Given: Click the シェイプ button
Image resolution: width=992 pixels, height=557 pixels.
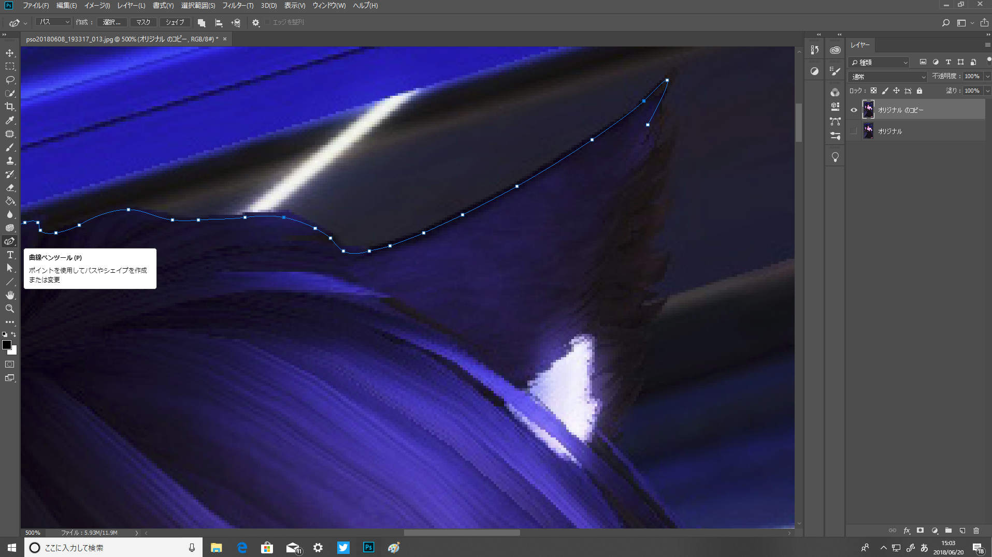Looking at the screenshot, I should click(x=175, y=22).
